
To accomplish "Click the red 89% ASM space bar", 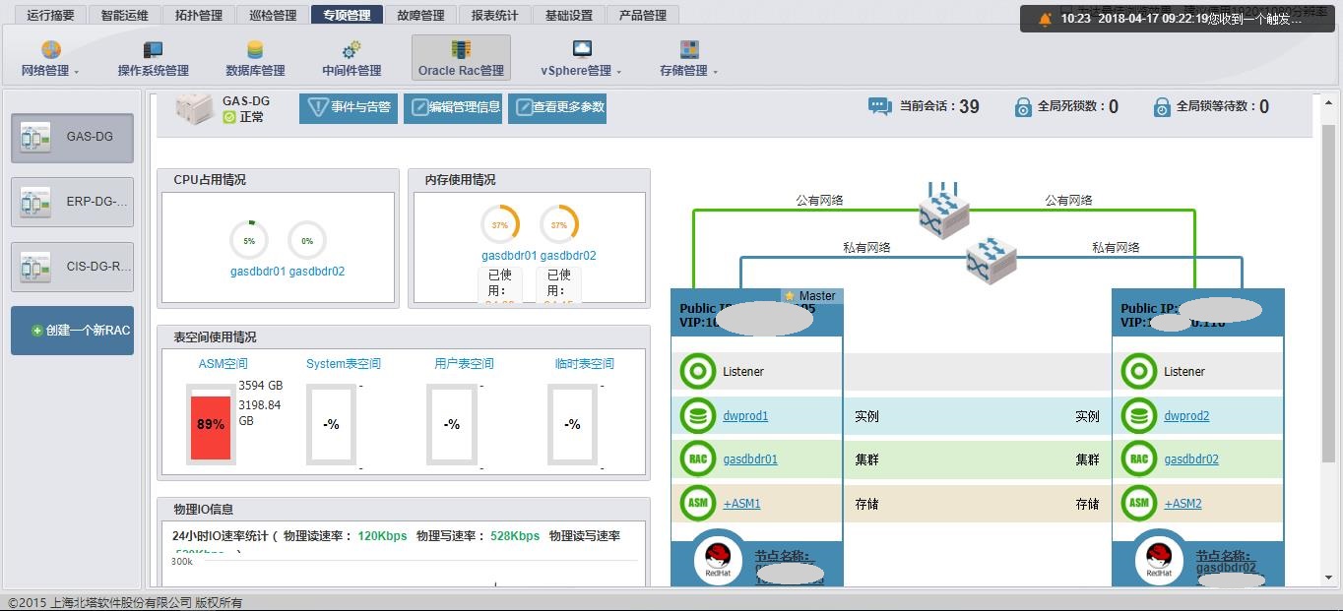I will pos(210,427).
